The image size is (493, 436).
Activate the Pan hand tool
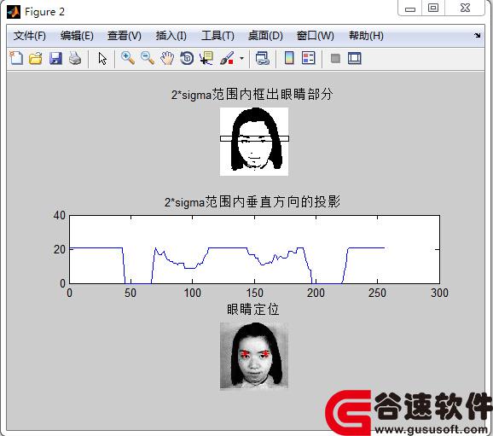point(167,58)
